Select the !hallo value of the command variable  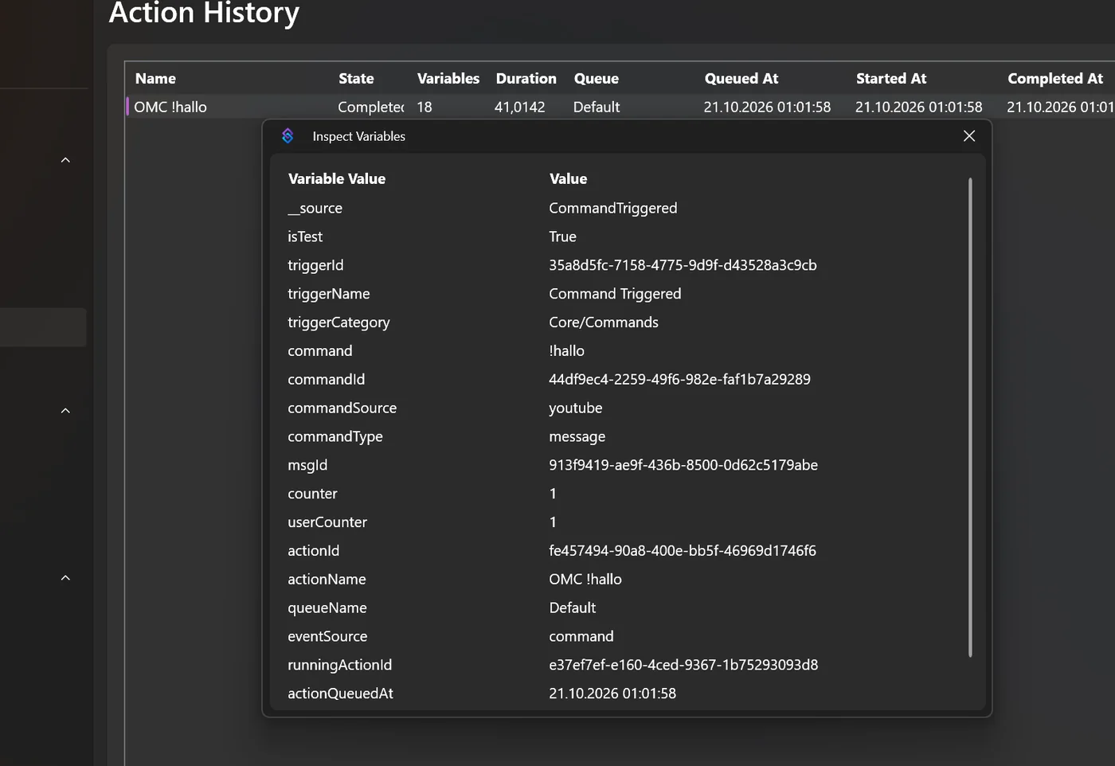(x=566, y=351)
